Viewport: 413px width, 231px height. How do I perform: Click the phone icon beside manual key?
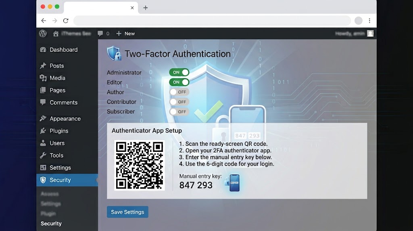234,183
